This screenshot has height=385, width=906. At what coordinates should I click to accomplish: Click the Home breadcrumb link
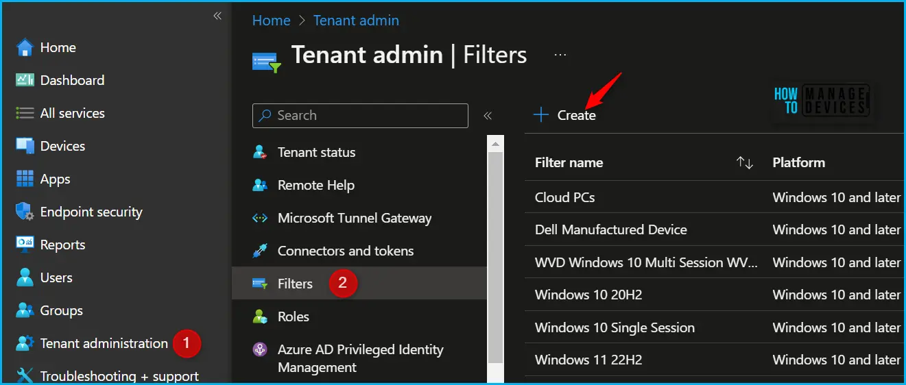pyautogui.click(x=271, y=21)
